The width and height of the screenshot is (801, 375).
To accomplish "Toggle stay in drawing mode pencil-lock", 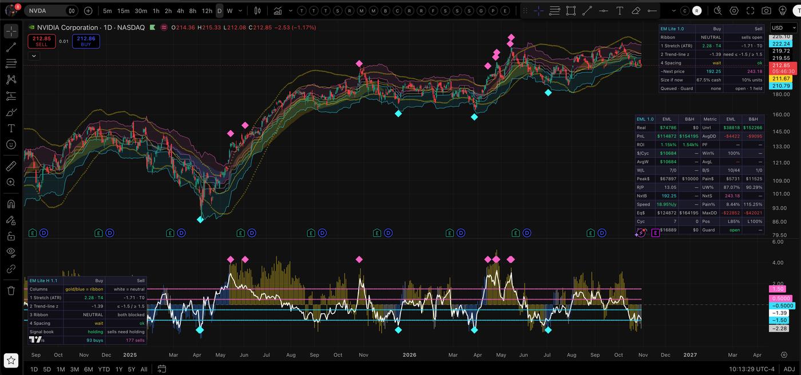I will (11, 220).
